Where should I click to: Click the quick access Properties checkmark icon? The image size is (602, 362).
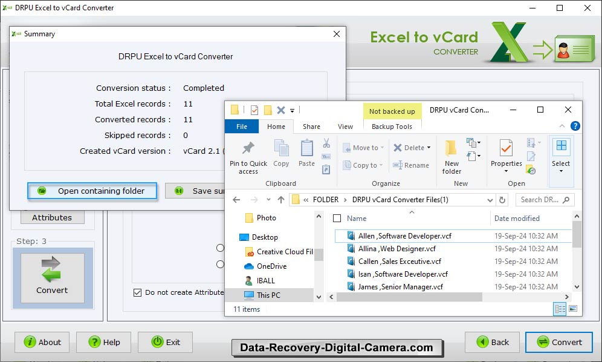click(254, 110)
